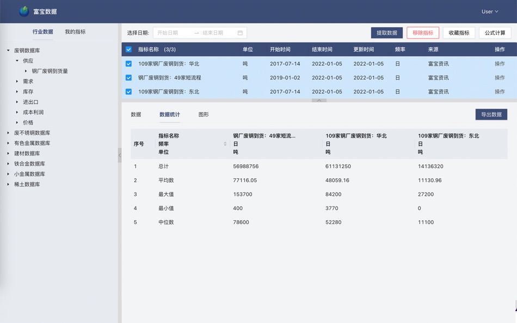Click the 开始日期 input field

(x=173, y=33)
